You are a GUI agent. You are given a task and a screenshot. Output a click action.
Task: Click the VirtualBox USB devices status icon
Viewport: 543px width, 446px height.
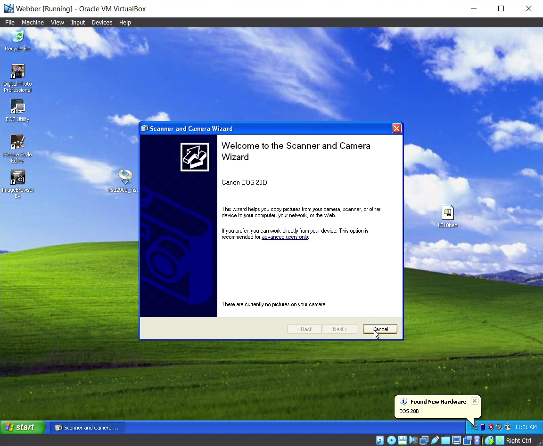click(435, 440)
